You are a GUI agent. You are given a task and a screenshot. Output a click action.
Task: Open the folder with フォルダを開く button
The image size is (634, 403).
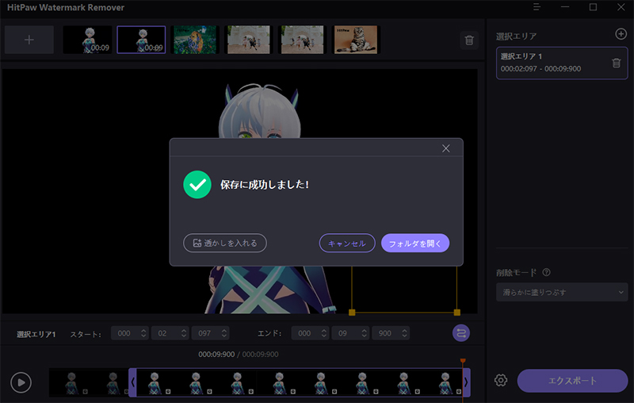415,244
